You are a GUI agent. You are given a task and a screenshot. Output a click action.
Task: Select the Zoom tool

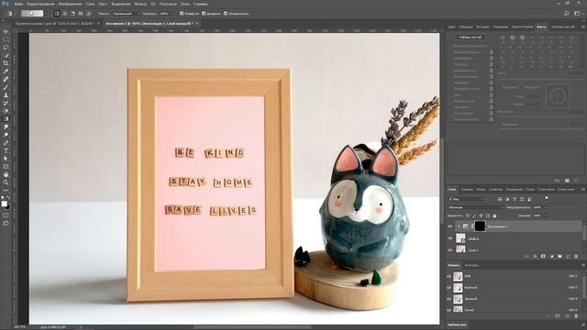(x=6, y=182)
